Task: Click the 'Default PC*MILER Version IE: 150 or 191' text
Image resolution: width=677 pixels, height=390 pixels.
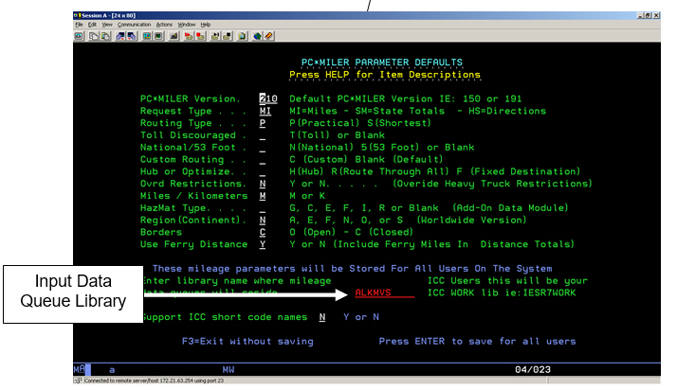Action: coord(406,98)
